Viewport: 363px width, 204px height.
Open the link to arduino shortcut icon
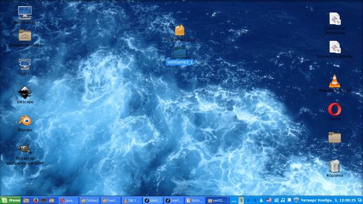[x=335, y=47]
